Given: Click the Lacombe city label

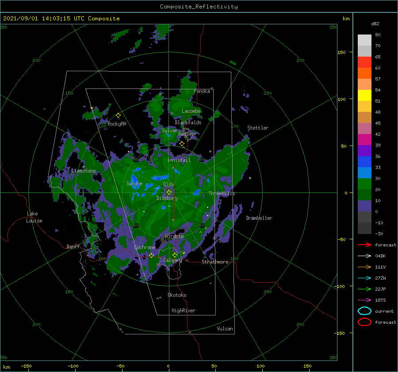Looking at the screenshot, I should (x=191, y=111).
